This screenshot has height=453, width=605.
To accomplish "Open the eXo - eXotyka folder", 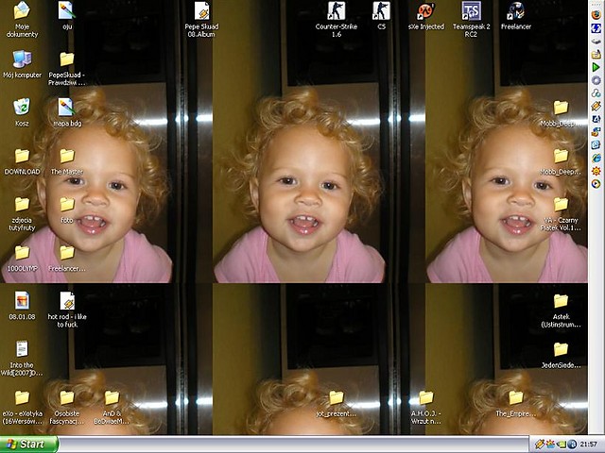I will [22, 407].
